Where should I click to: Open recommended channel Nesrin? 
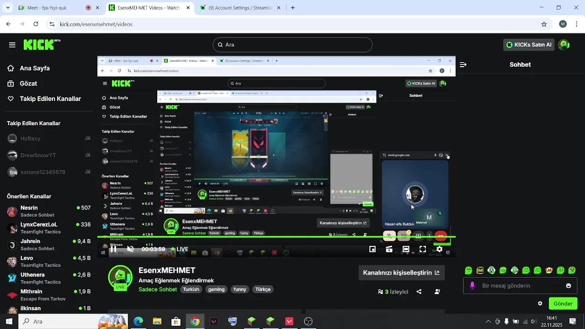coord(48,211)
